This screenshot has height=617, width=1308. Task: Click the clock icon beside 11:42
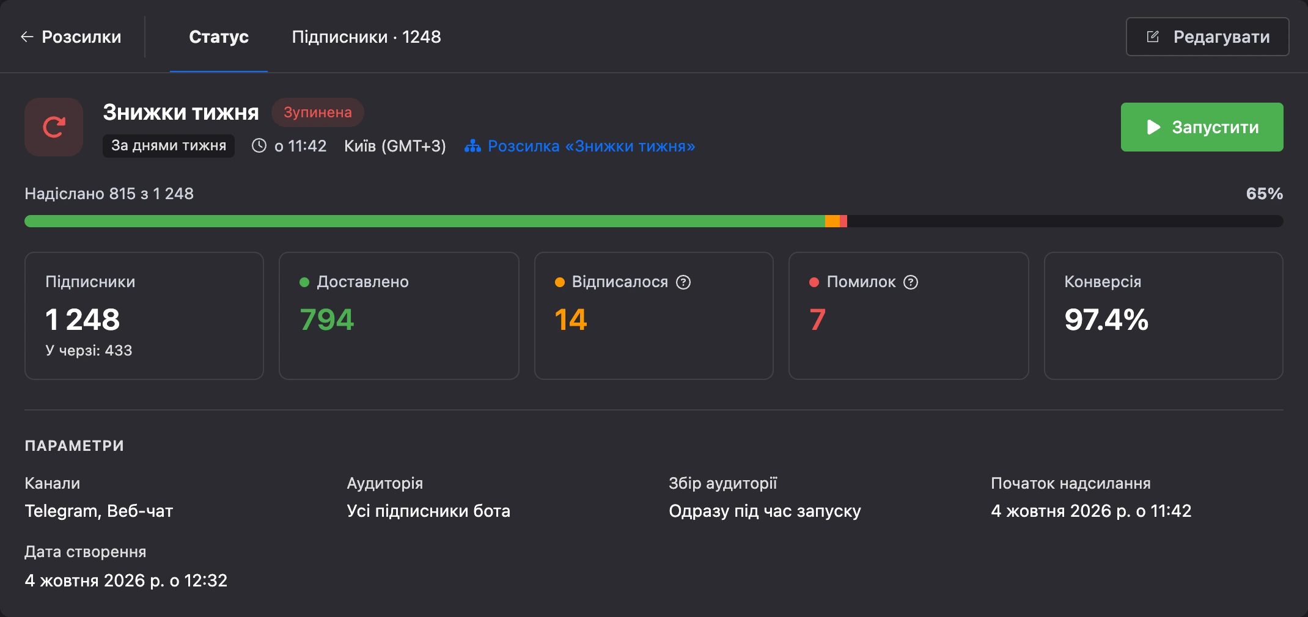pyautogui.click(x=259, y=146)
